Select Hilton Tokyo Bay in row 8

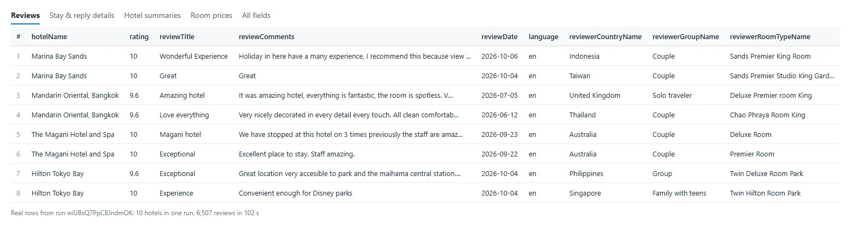tap(58, 193)
